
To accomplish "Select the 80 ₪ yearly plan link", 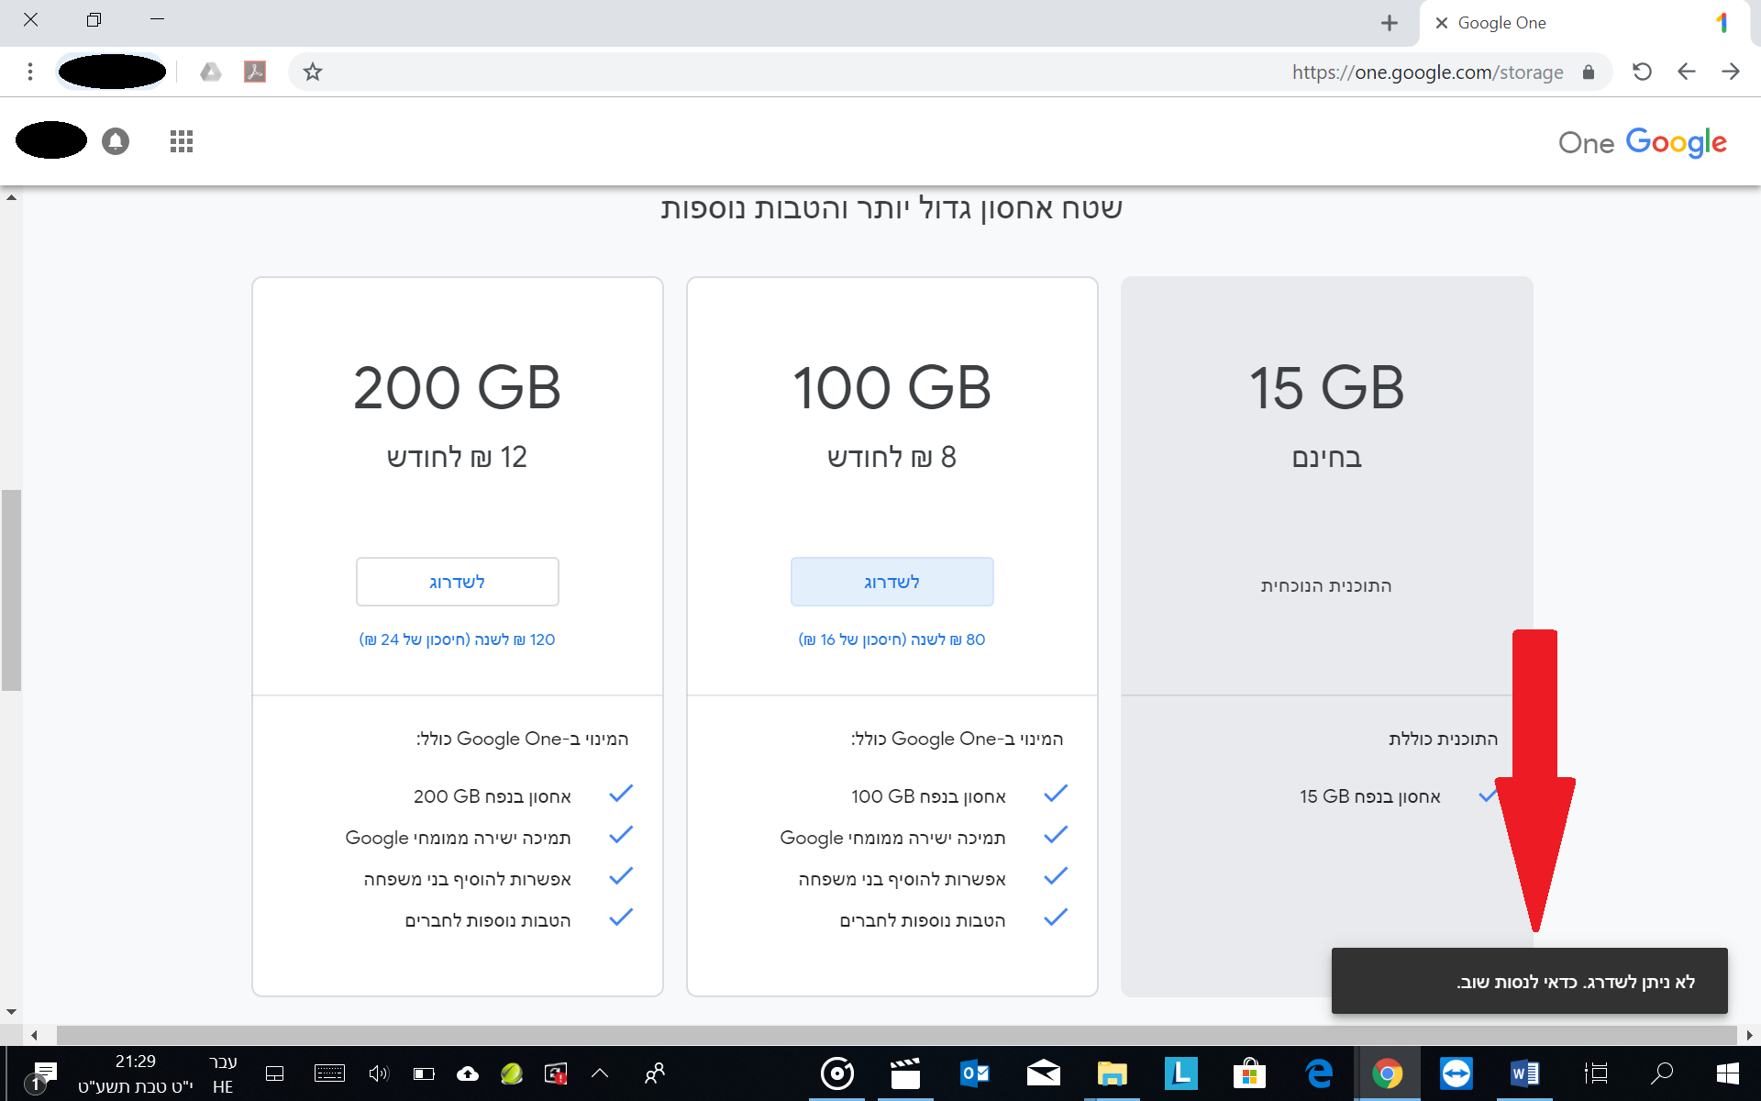I will 892,639.
